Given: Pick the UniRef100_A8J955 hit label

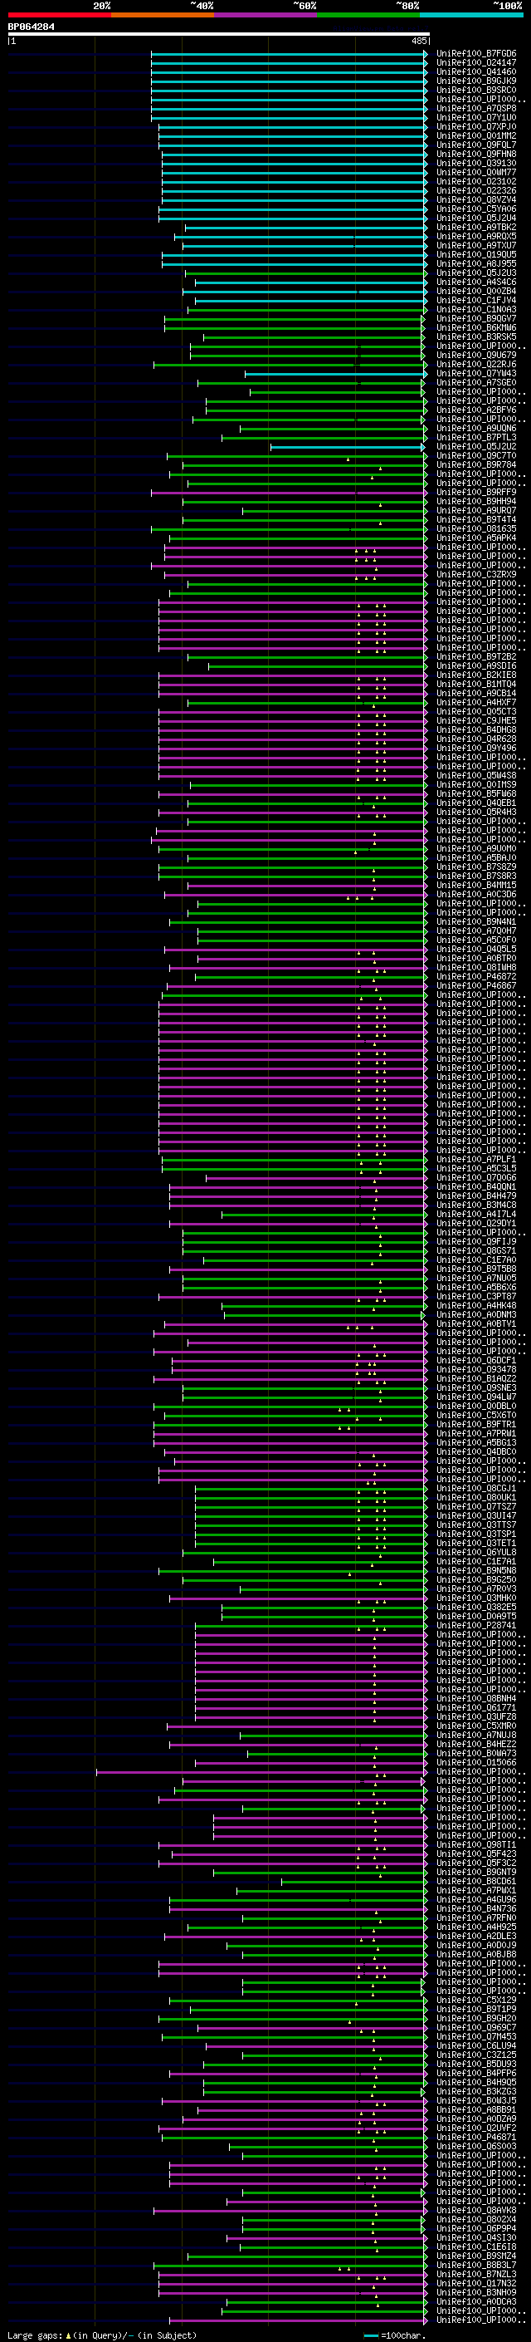Looking at the screenshot, I should point(475,263).
